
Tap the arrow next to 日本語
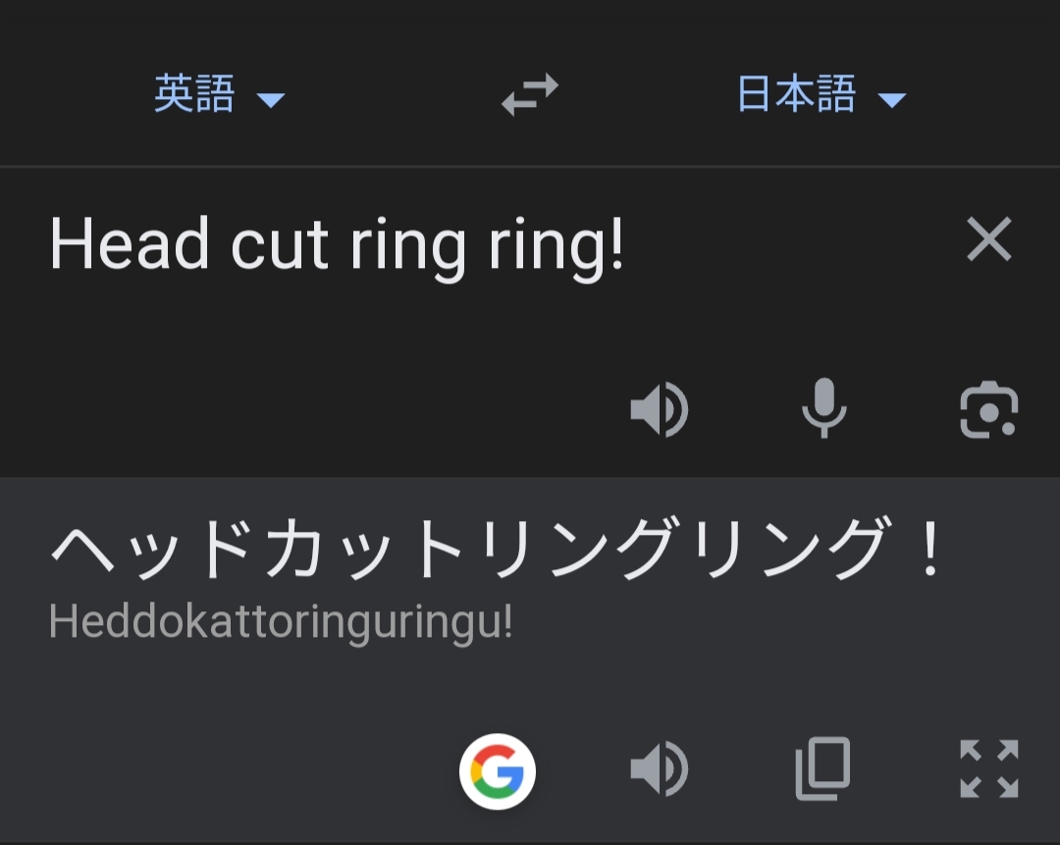click(x=891, y=101)
